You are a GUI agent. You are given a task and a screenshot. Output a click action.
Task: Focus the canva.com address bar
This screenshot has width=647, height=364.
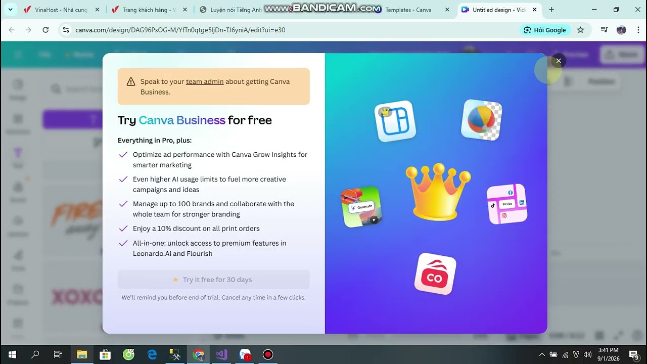point(293,30)
